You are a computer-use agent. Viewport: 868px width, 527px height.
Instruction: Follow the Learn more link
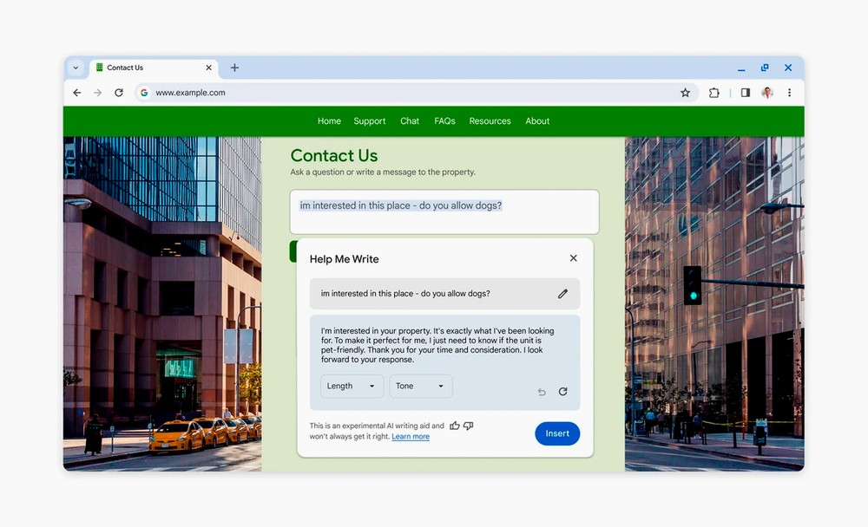click(411, 437)
